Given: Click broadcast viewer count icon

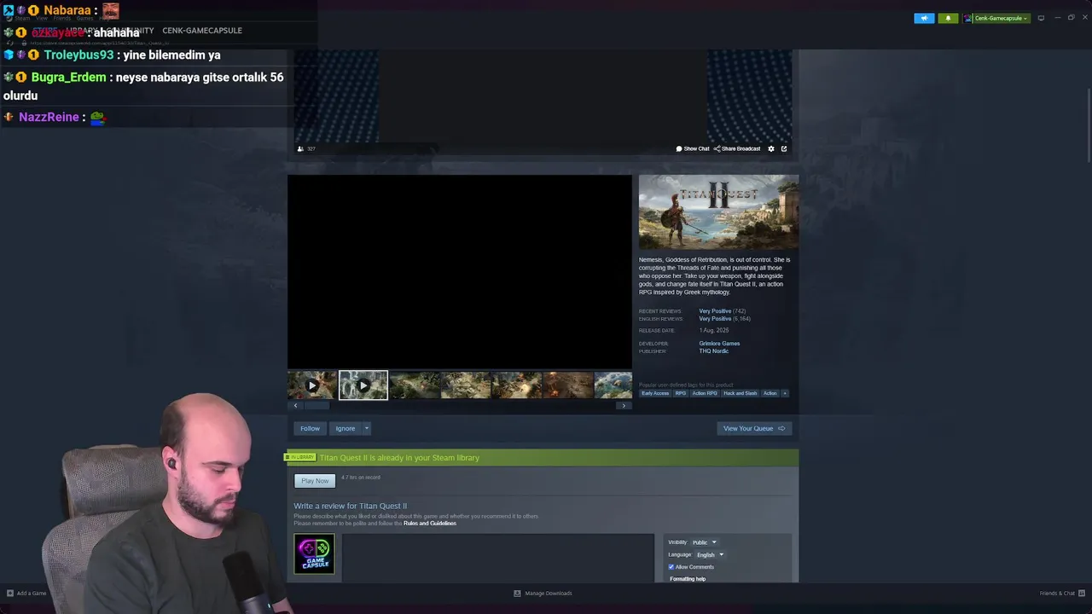Looking at the screenshot, I should coord(300,148).
